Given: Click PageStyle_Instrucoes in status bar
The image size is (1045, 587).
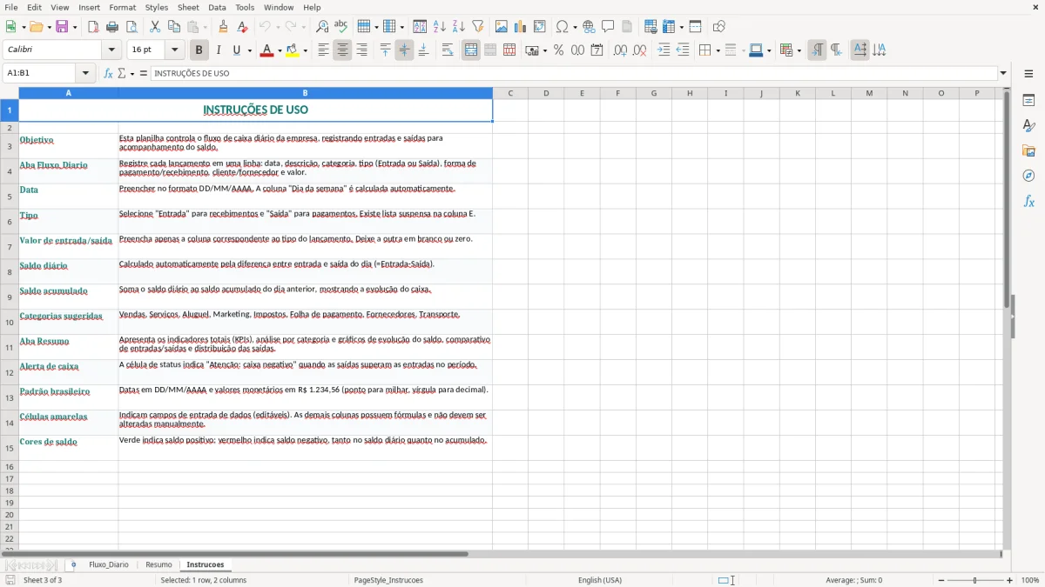Looking at the screenshot, I should point(388,580).
